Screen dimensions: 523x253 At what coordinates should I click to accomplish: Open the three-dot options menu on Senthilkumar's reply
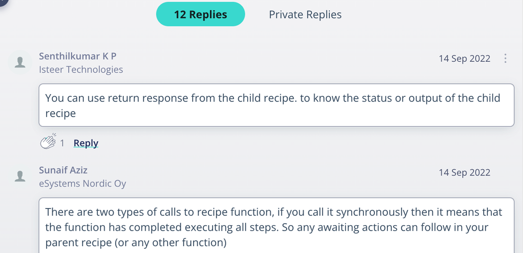[x=505, y=59]
